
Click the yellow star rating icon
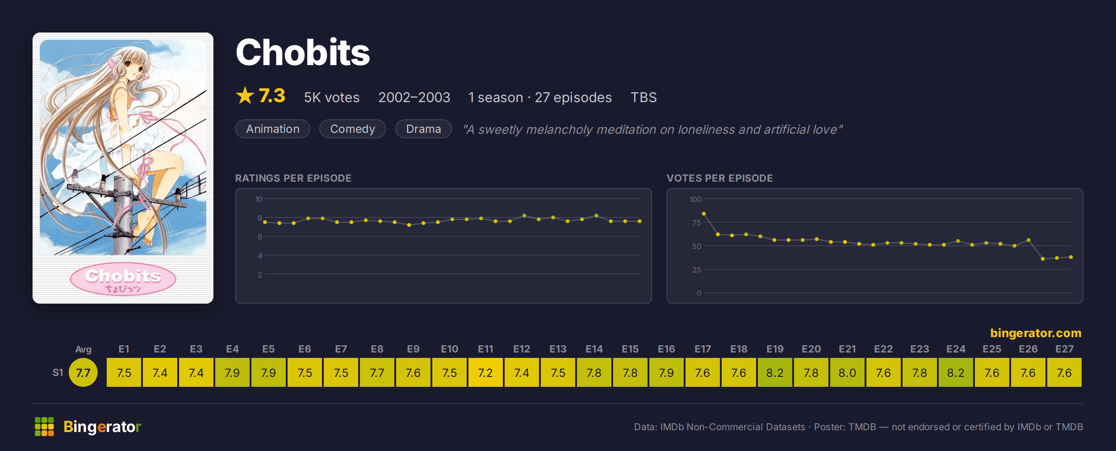(x=245, y=96)
